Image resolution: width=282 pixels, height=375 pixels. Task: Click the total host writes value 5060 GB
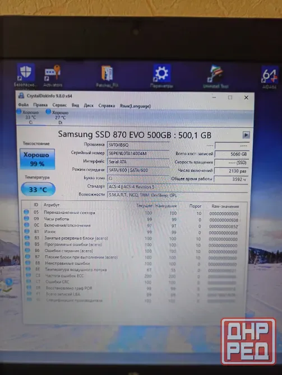tap(232, 154)
